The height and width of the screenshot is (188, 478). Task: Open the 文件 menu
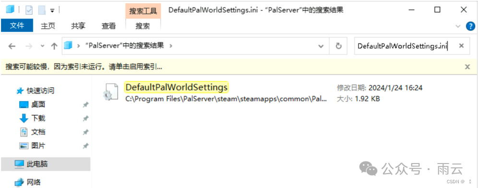pyautogui.click(x=17, y=25)
